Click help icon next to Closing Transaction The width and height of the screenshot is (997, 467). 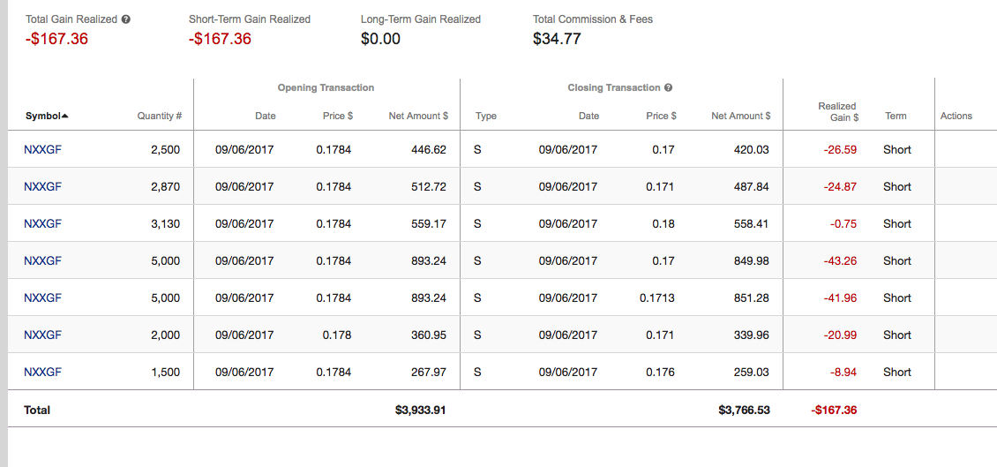click(x=668, y=88)
